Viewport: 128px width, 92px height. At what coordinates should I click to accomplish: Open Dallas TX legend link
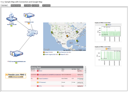(x=47, y=52)
